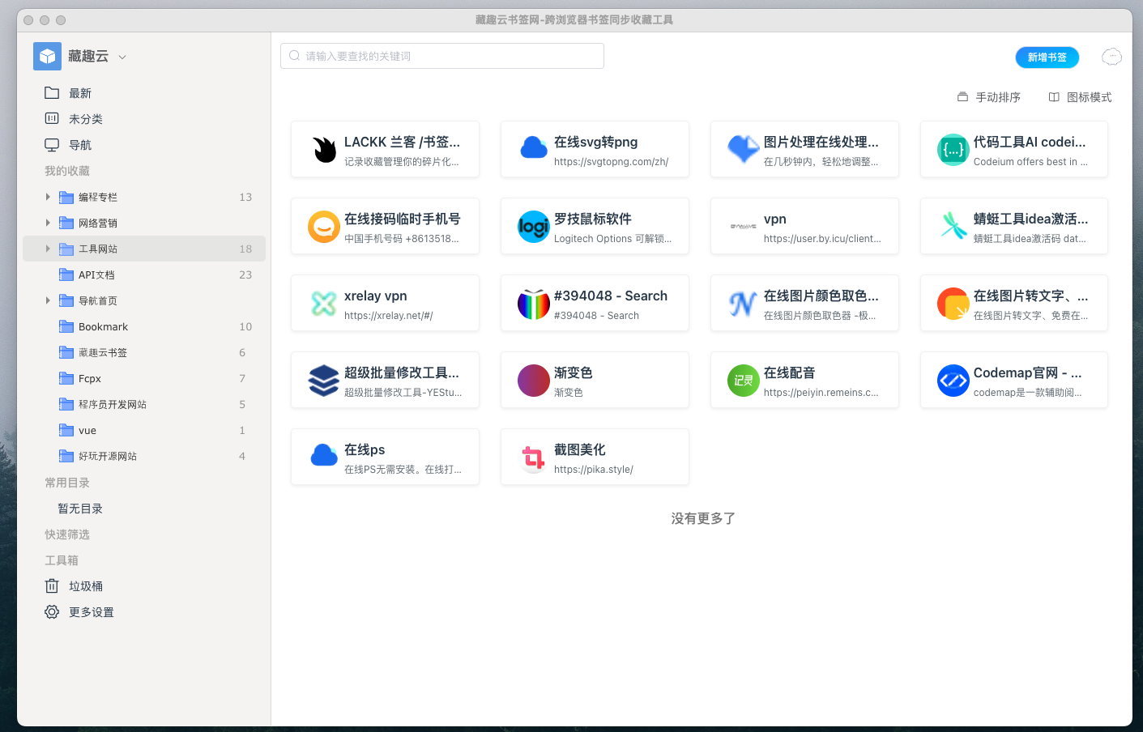Expand the 编程专栏 folder
1143x732 pixels.
tap(49, 197)
